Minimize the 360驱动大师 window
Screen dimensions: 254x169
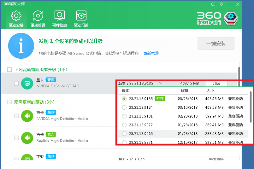(229, 4)
